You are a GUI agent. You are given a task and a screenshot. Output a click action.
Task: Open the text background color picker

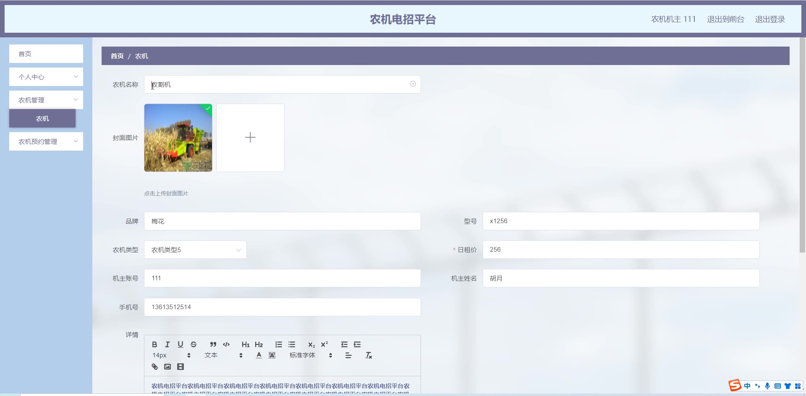point(272,355)
